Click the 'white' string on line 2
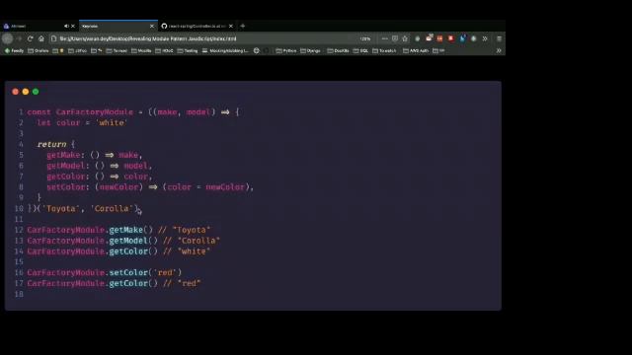This screenshot has width=632, height=355. pyautogui.click(x=112, y=122)
